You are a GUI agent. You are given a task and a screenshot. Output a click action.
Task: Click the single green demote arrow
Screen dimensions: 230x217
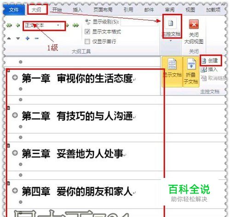pos(67,25)
